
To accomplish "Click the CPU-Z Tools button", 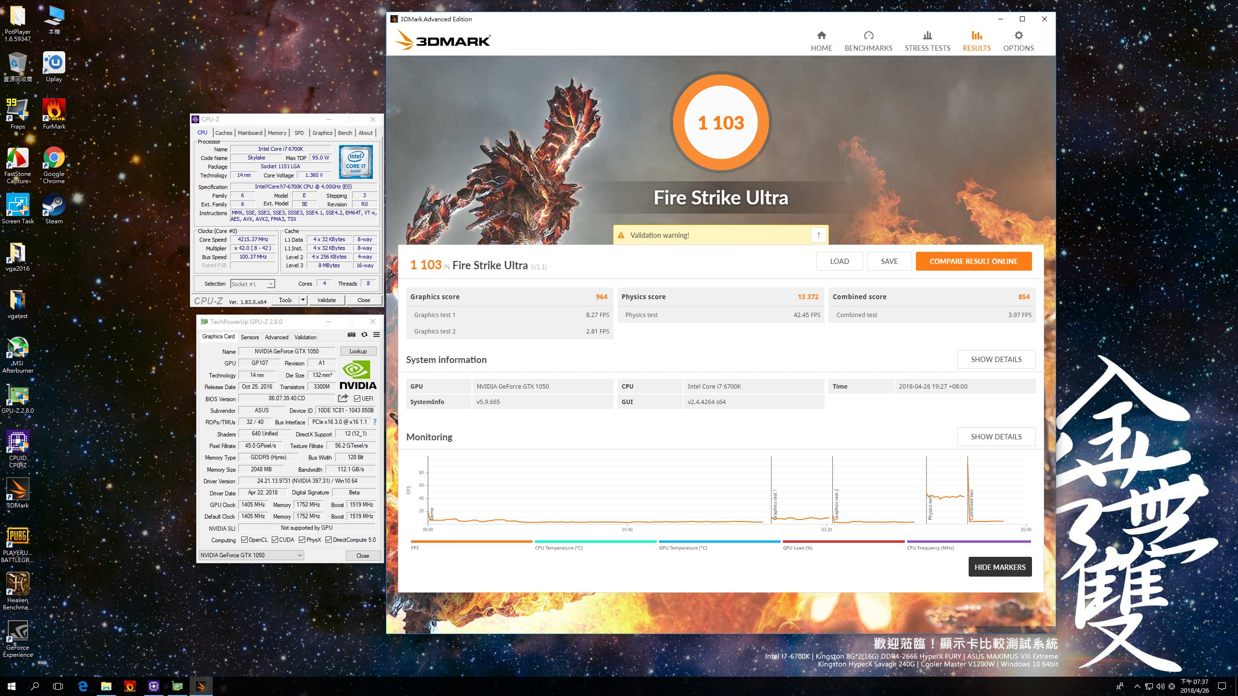I will pyautogui.click(x=285, y=300).
